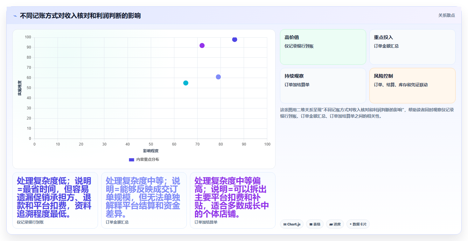The height and width of the screenshot is (241, 468).
Task: Open the bottom card labeled 订单金额汇总
Action: coord(144,200)
